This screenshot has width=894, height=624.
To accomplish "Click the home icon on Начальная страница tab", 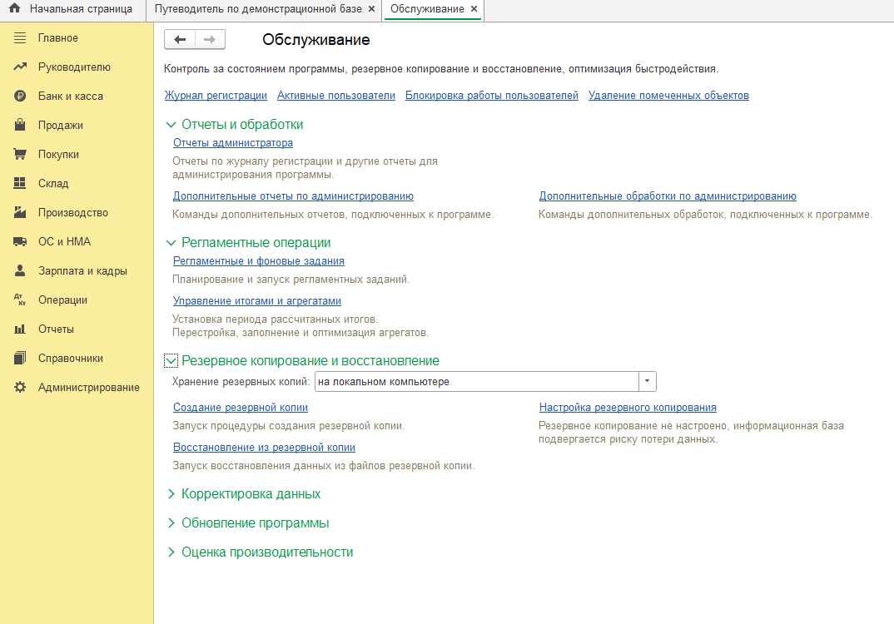I will pos(14,9).
